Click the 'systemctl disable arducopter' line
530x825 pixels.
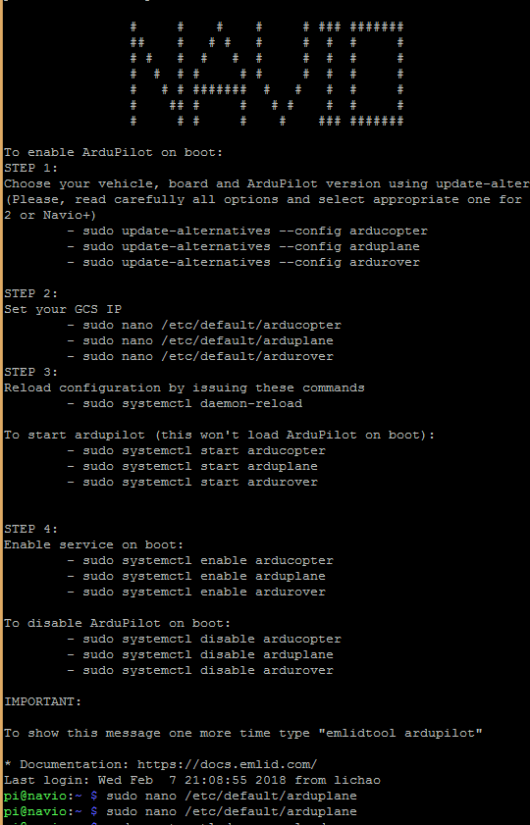click(x=204, y=640)
